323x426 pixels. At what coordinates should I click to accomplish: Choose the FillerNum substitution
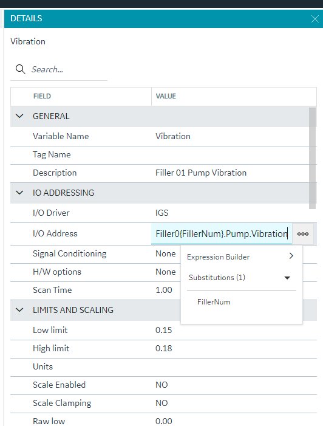[x=214, y=302]
